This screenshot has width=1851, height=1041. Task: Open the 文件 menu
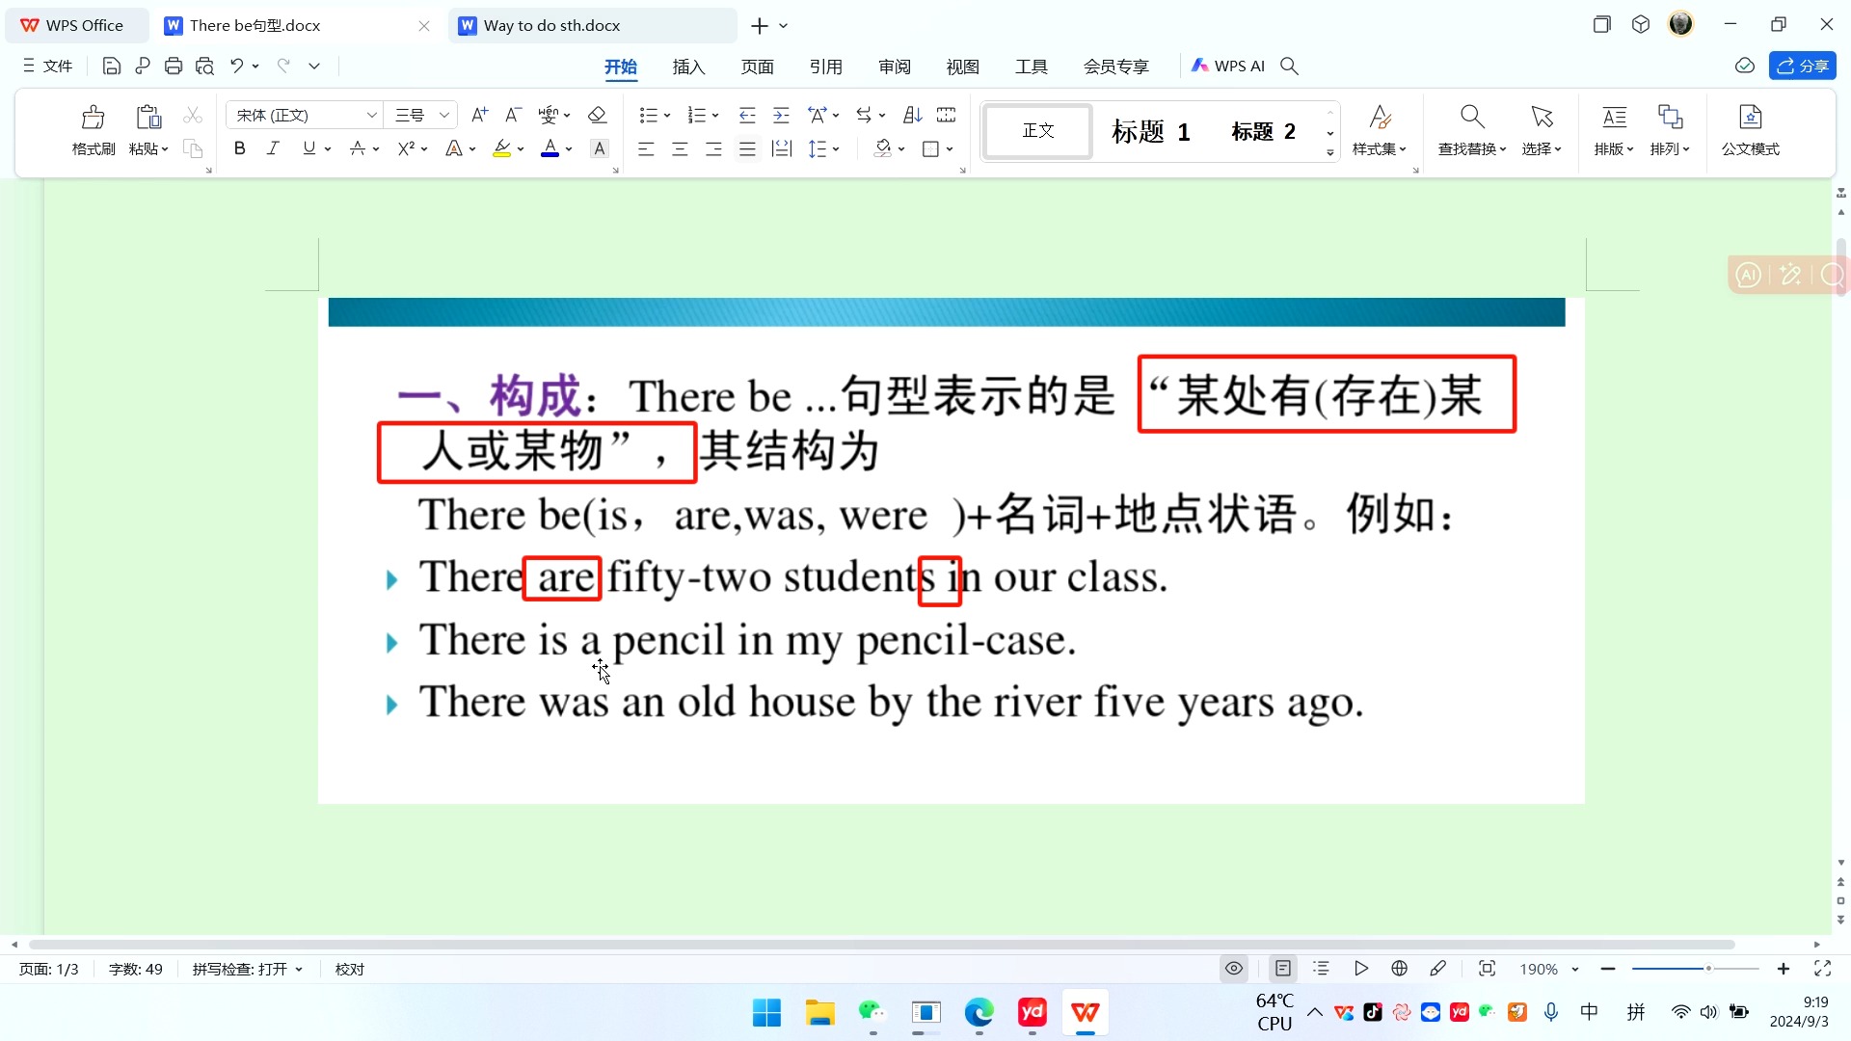tap(48, 67)
